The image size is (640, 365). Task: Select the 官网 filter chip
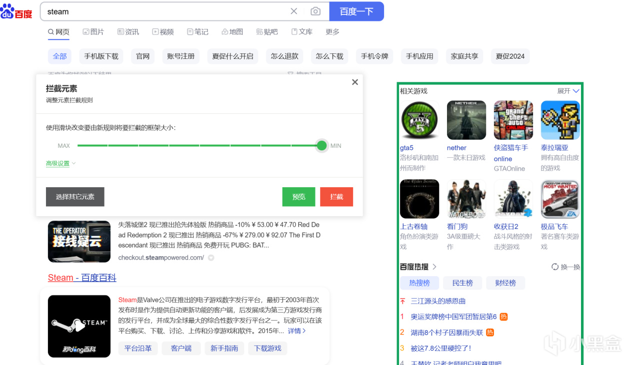pyautogui.click(x=143, y=56)
